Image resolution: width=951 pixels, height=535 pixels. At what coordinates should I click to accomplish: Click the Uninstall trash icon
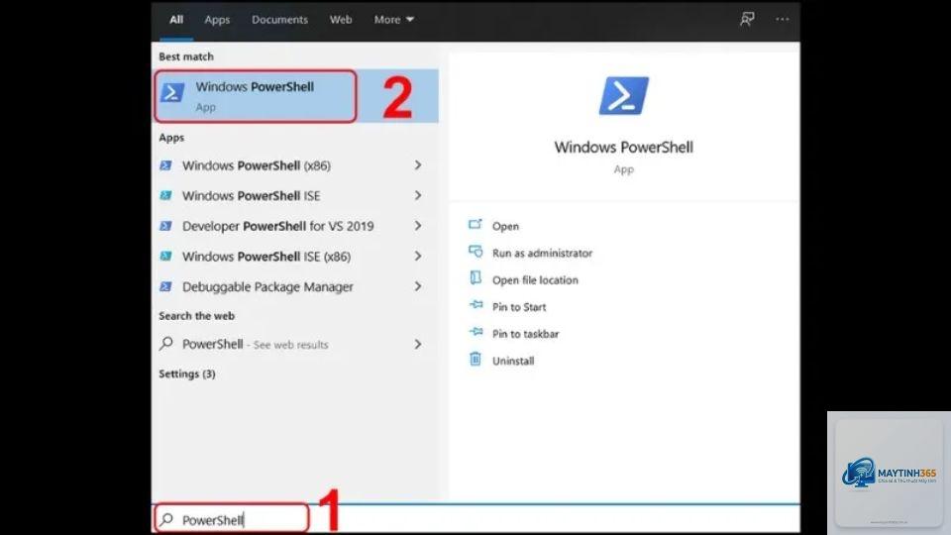point(475,359)
